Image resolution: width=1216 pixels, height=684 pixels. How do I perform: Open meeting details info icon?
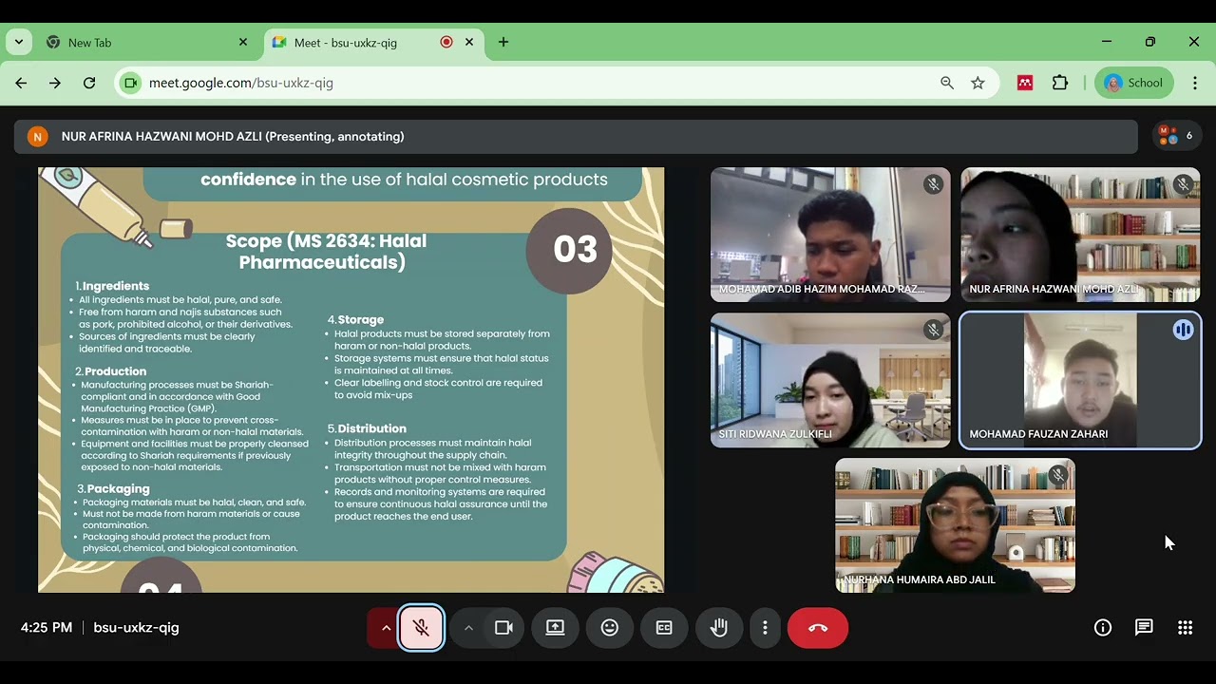tap(1103, 628)
